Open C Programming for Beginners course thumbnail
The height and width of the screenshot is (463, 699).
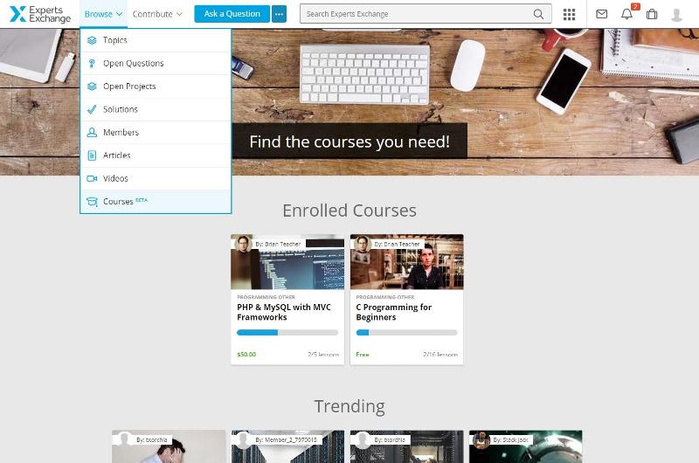point(406,262)
